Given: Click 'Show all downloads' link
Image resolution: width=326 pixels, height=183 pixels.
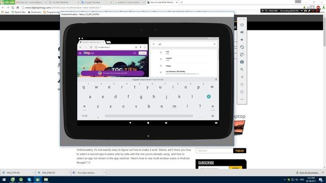Looking at the screenshot, I should point(309,173).
